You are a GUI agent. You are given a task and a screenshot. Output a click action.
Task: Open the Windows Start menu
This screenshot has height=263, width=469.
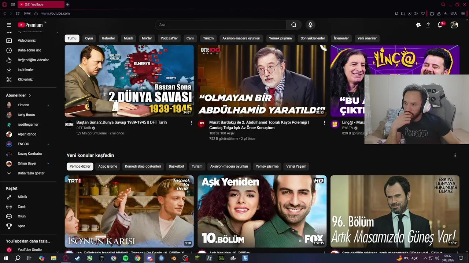6,258
